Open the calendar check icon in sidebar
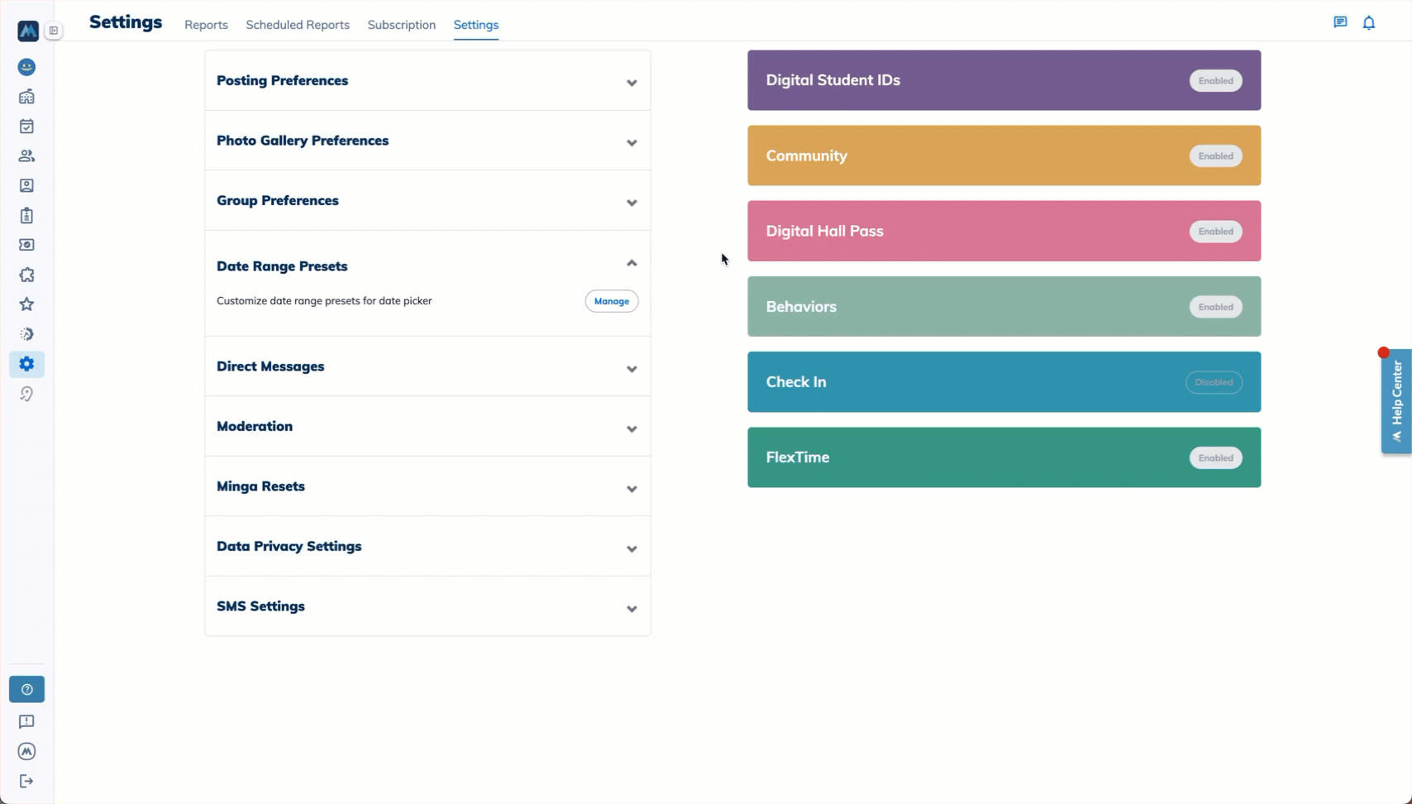1412x804 pixels. pyautogui.click(x=26, y=127)
